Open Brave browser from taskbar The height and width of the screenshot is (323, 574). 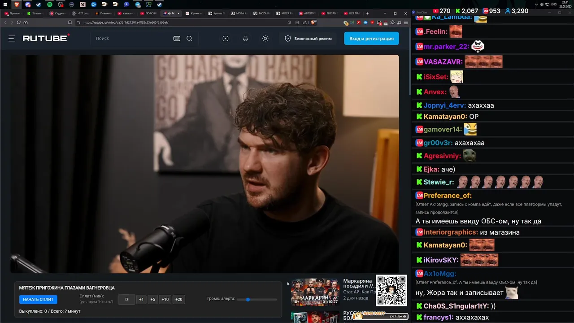17,4
